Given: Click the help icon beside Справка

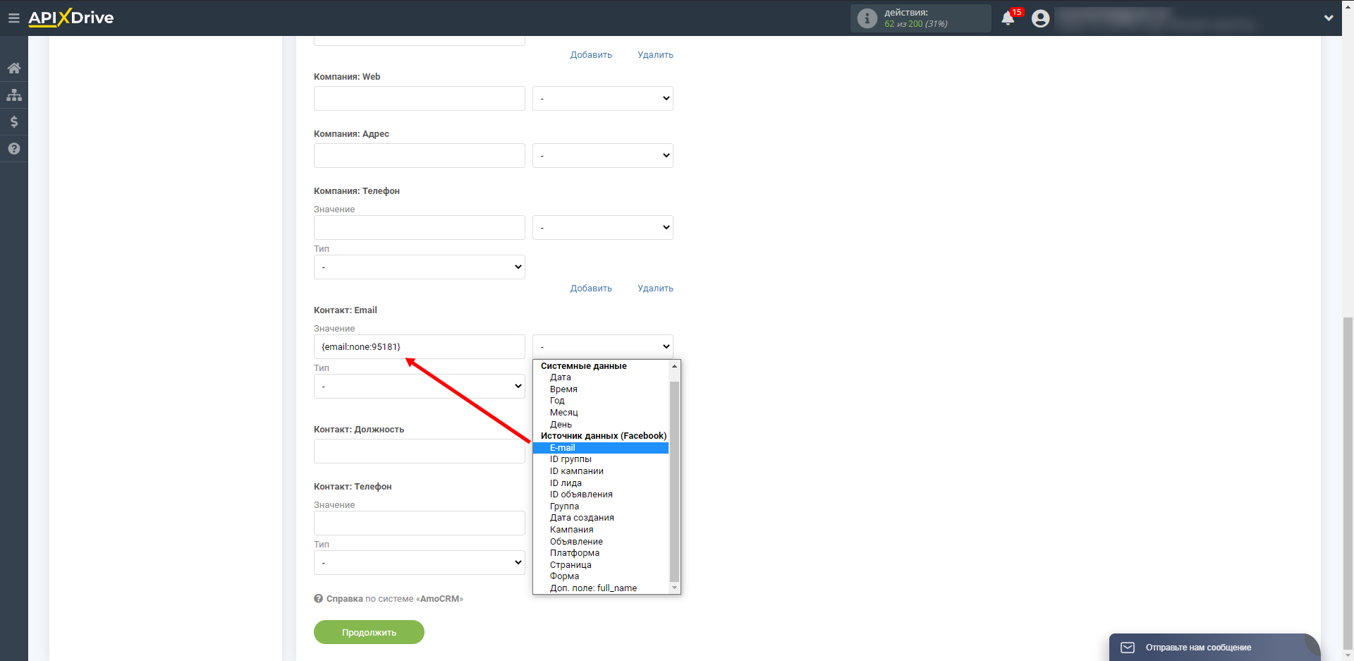Looking at the screenshot, I should (x=318, y=598).
